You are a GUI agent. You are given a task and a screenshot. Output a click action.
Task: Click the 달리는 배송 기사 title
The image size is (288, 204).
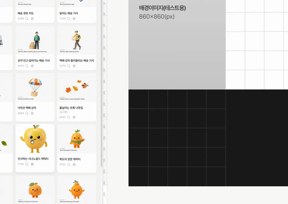tap(69, 13)
